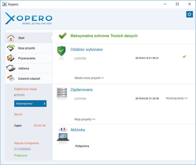Click the blue Wykonaj teraz button
196x165 pixels.
(x=30, y=104)
